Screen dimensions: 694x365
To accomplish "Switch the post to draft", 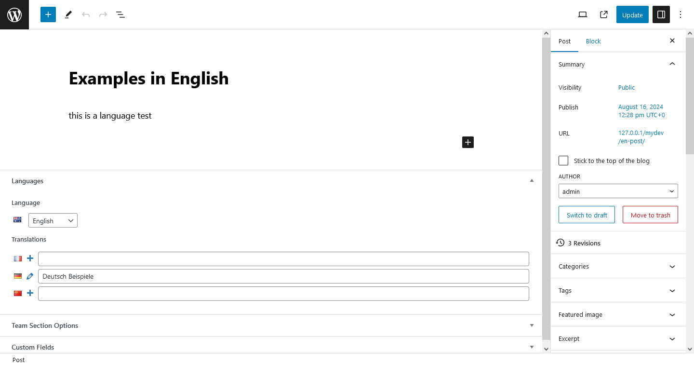I will click(x=587, y=215).
